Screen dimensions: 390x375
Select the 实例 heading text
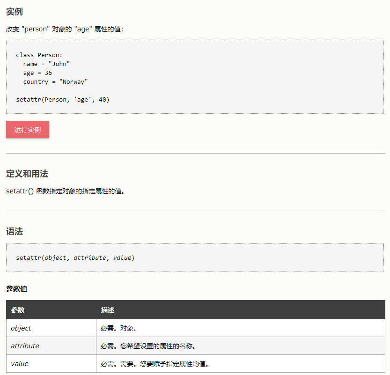(15, 12)
